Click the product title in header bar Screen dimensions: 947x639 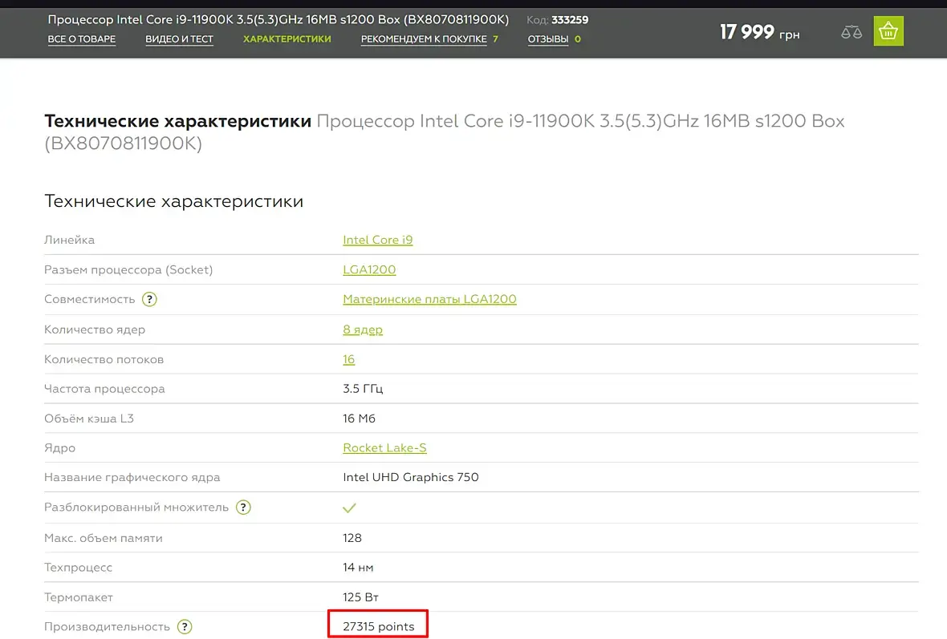pos(278,19)
